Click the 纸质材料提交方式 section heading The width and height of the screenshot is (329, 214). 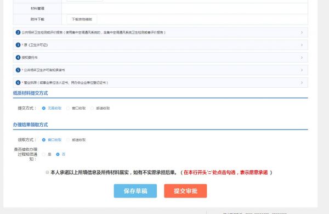30,93
